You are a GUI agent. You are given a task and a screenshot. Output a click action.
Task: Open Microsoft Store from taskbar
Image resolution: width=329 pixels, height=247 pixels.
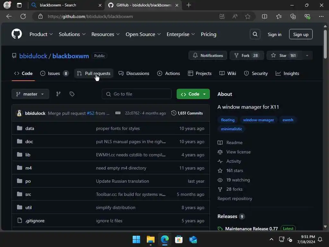[x=179, y=239]
